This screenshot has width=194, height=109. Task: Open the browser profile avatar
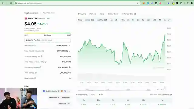coord(192,3)
